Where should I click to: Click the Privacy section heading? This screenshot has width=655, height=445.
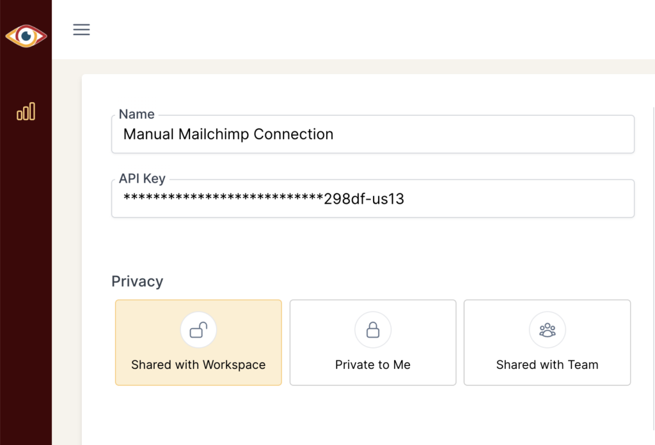pos(137,282)
